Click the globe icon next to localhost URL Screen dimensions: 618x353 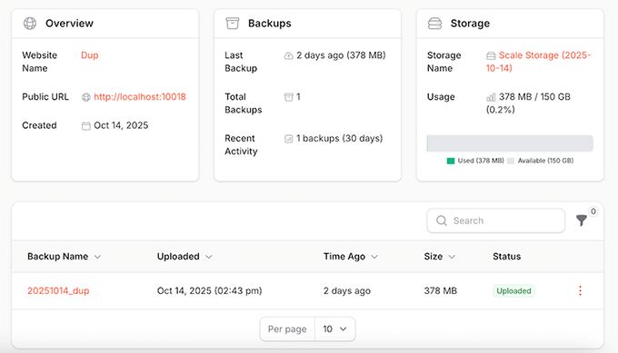click(86, 97)
